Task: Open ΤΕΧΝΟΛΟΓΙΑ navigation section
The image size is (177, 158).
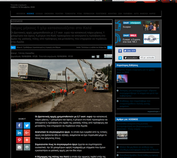Action: pos(70,13)
